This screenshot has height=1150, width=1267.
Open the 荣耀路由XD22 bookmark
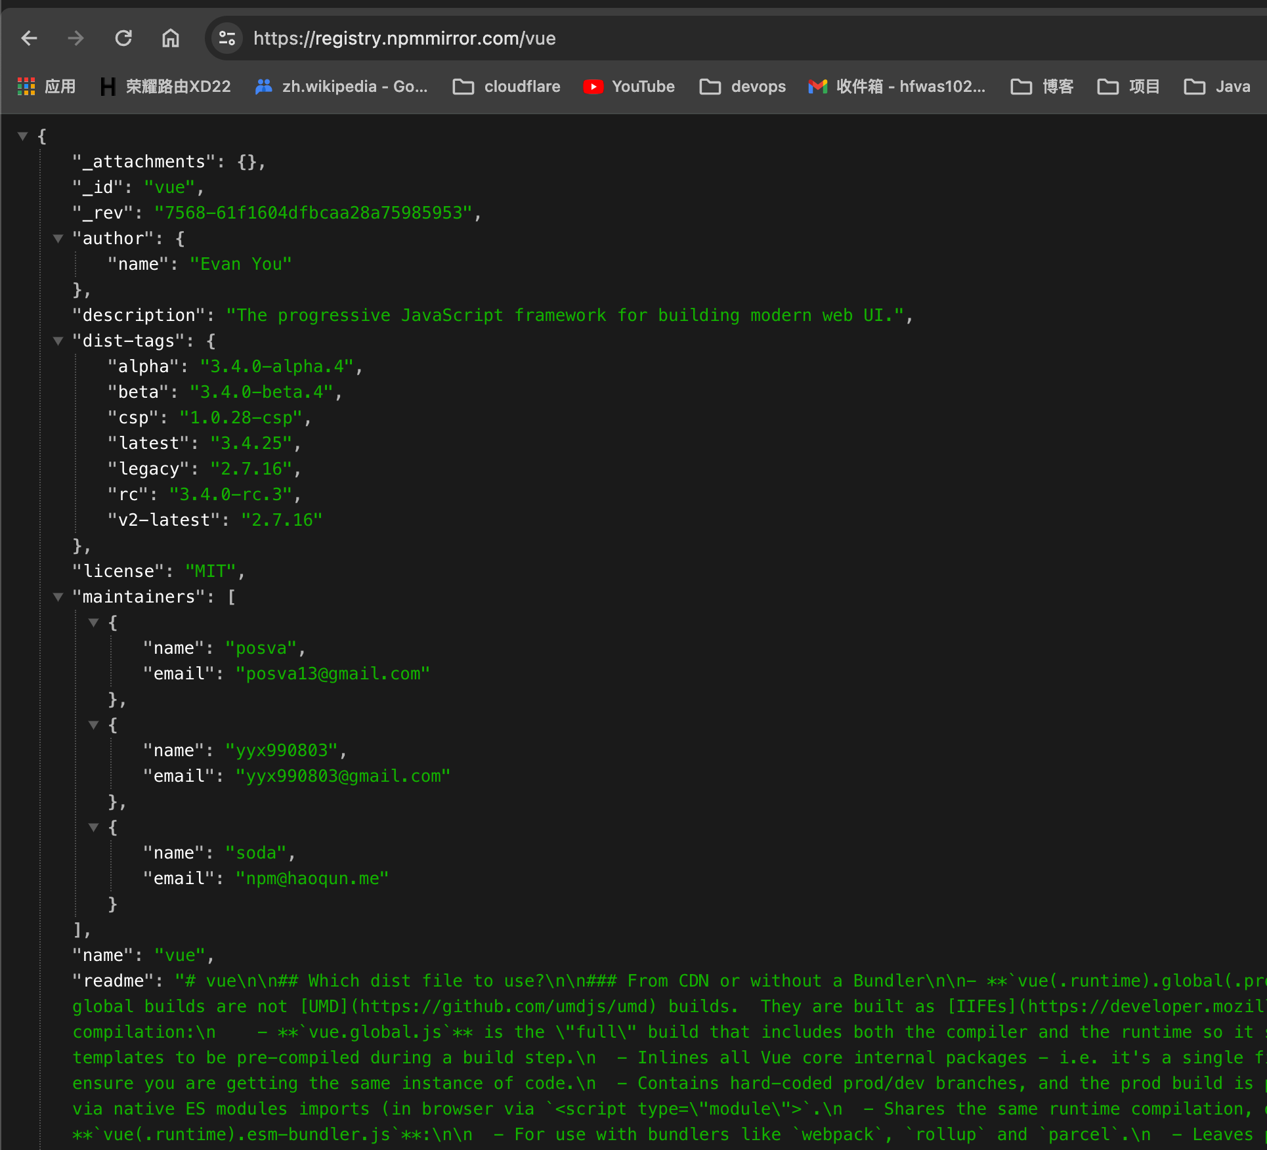pyautogui.click(x=165, y=87)
